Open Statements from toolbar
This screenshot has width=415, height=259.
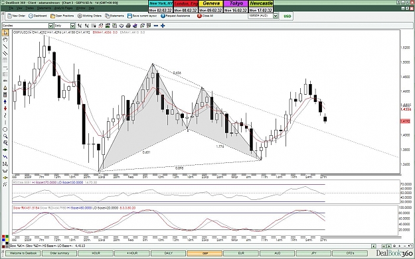coord(114,16)
